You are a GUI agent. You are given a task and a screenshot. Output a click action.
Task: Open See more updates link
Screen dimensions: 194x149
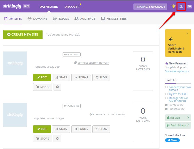pos(177,71)
